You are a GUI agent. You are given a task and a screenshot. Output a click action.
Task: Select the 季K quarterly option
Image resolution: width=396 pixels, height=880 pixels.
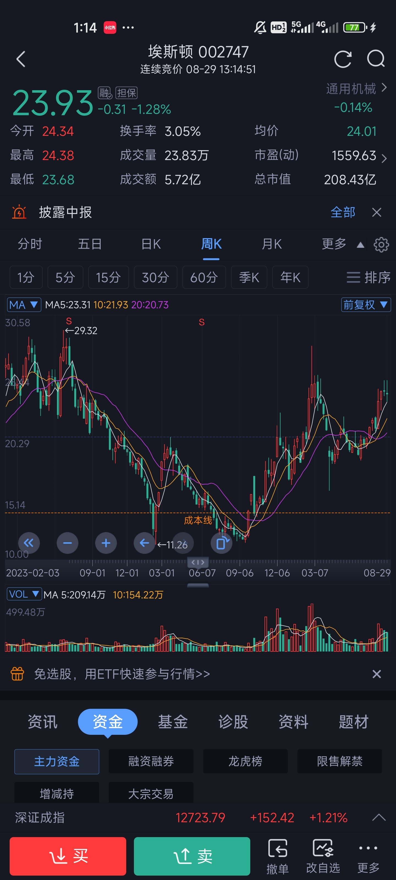click(249, 277)
